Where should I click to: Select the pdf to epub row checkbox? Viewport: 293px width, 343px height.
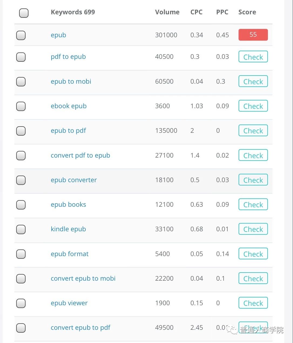(21, 57)
